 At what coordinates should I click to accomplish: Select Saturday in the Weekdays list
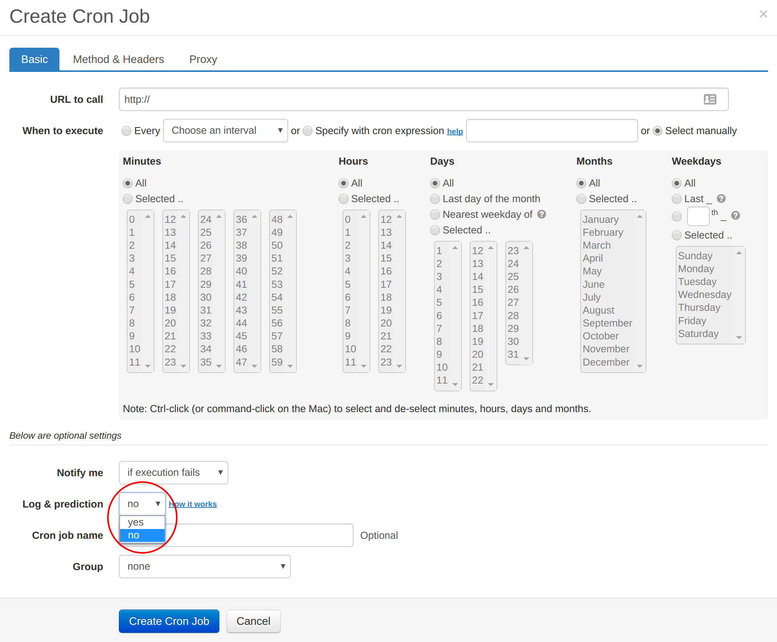point(698,334)
